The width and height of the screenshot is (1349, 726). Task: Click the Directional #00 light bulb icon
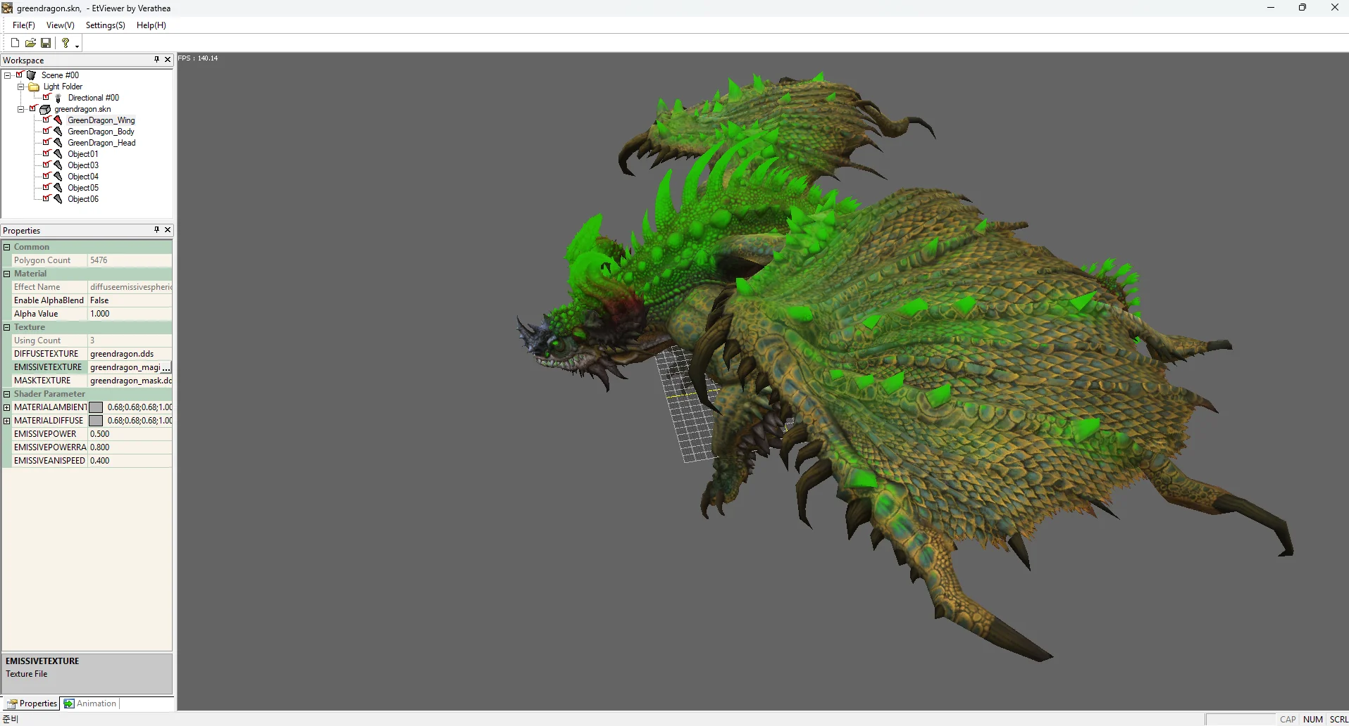click(x=58, y=98)
